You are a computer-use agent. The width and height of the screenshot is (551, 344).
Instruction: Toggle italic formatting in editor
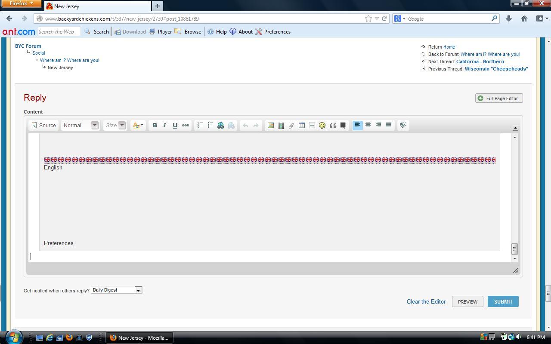pyautogui.click(x=164, y=125)
